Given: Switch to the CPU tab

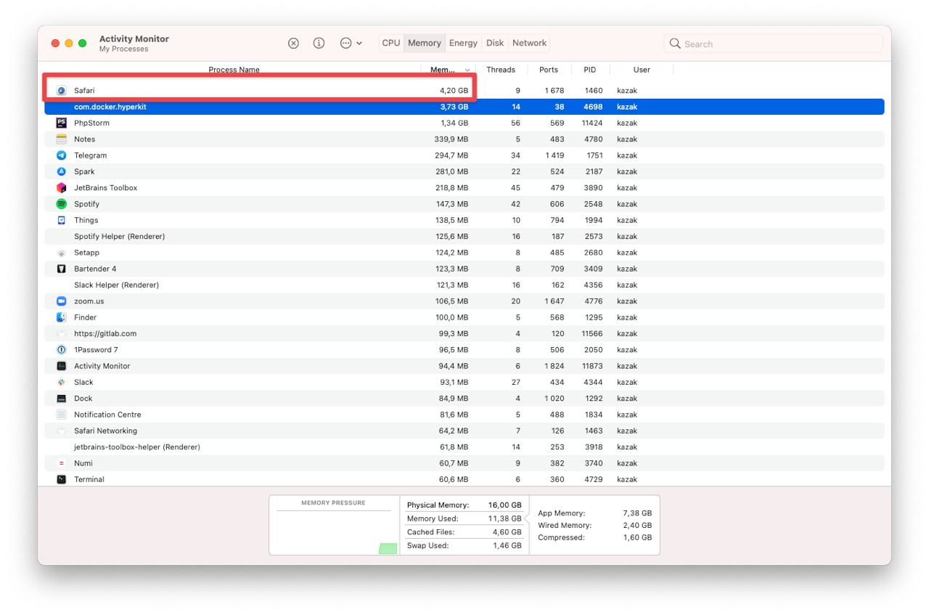Looking at the screenshot, I should tap(391, 44).
